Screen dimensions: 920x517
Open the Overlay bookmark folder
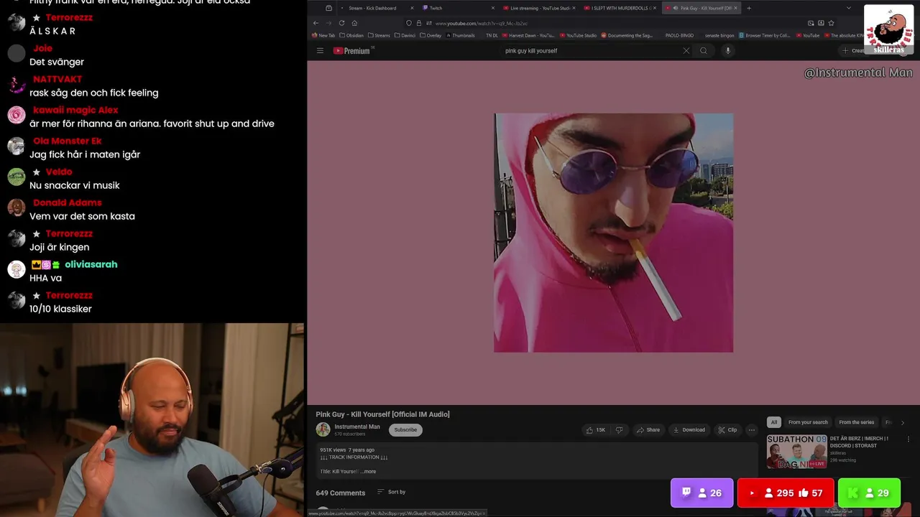(431, 35)
